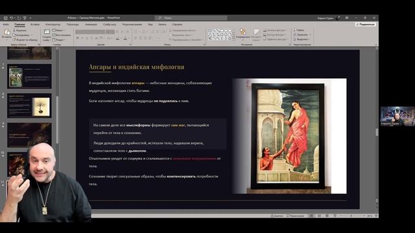This screenshot has height=233, width=415.
Task: Click the slide title Апсары и индийская мифология
Action: click(137, 67)
